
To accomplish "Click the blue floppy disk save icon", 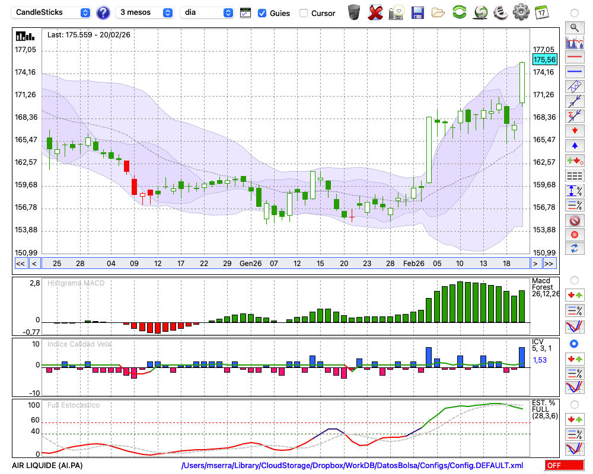I will tap(417, 12).
